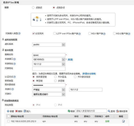Select 单密钥 key type radio button

coord(34,81)
